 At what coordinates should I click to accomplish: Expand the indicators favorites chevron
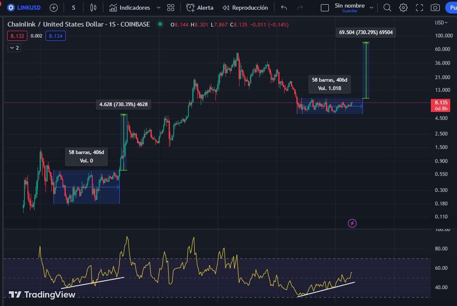159,8
